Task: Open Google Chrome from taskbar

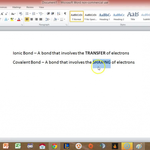Action: pyautogui.click(x=54, y=146)
